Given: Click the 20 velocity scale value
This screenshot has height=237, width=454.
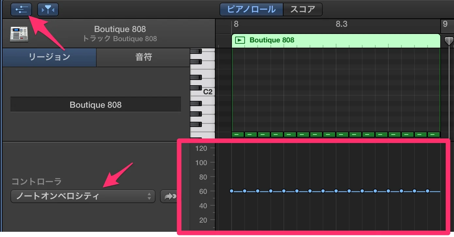Looking at the screenshot, I should click(203, 220).
